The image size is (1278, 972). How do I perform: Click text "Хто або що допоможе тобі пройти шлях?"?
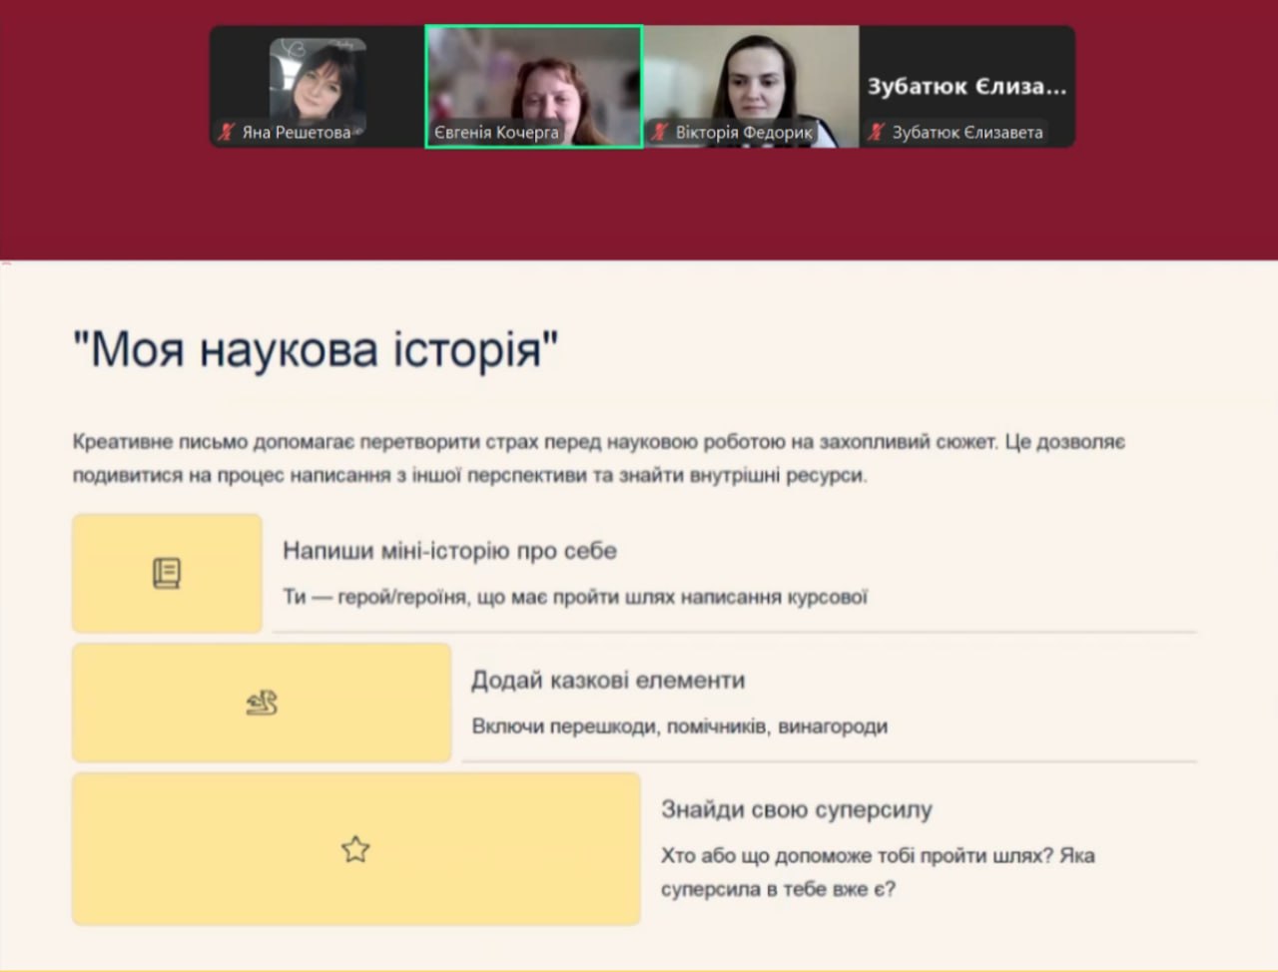858,855
